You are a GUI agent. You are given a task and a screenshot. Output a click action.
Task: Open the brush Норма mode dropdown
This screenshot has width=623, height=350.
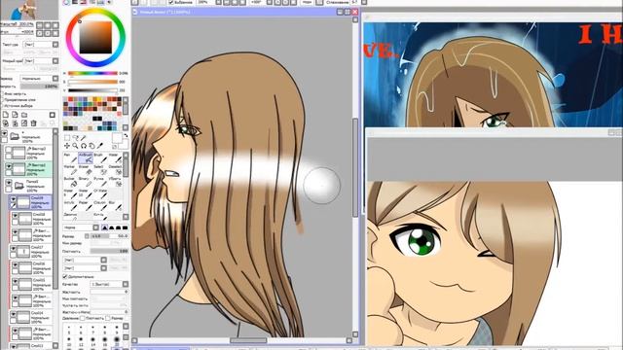[81, 227]
